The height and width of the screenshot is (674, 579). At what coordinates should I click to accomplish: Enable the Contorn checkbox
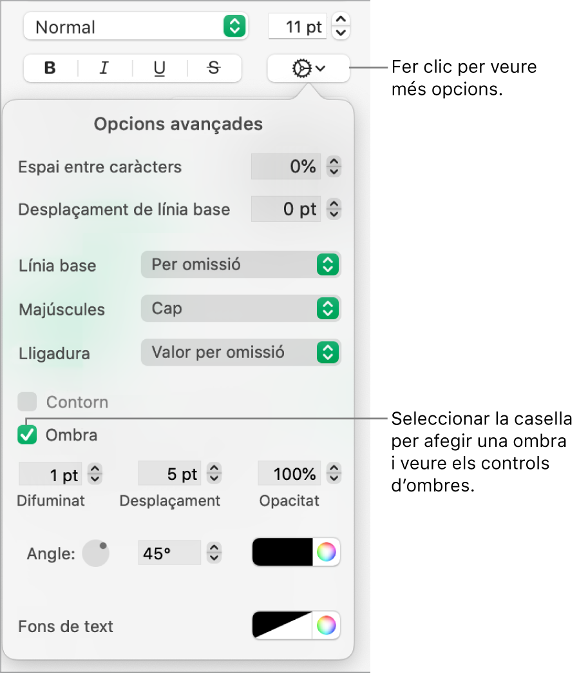(27, 402)
